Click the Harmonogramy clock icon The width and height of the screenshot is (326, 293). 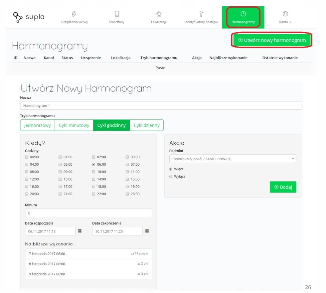243,14
